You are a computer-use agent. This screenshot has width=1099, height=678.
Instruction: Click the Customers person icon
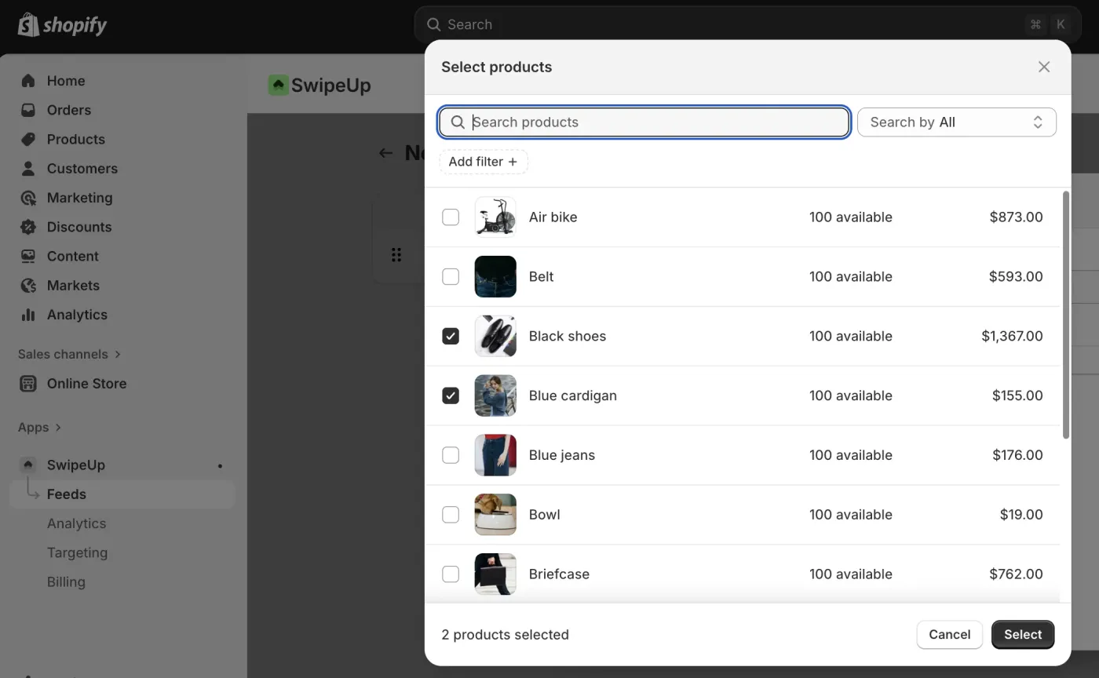tap(27, 168)
